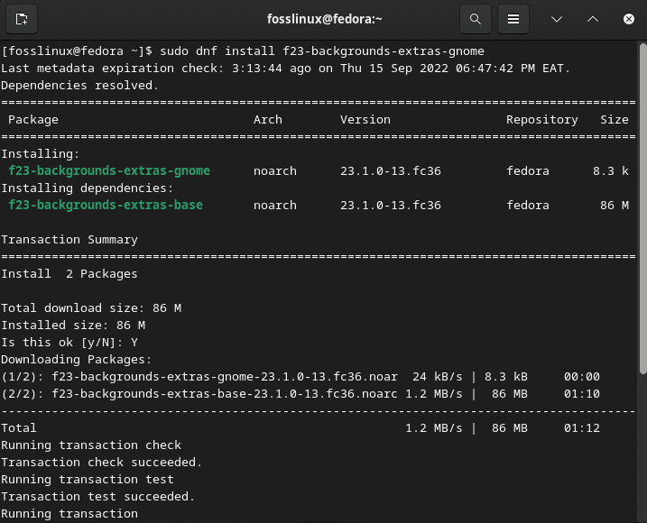
Task: Open a new terminal tab
Action: pos(22,19)
